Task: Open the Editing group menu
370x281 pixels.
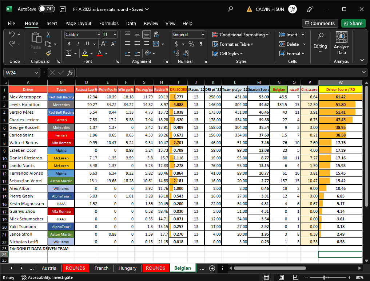Action: [320, 43]
